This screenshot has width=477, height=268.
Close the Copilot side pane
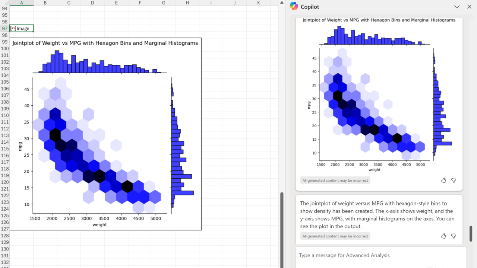tap(469, 7)
